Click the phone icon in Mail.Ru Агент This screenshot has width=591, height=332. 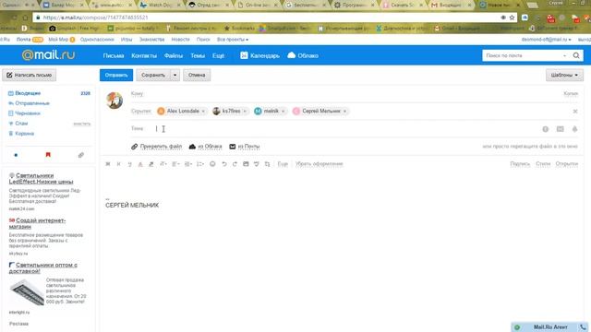pyautogui.click(x=583, y=327)
